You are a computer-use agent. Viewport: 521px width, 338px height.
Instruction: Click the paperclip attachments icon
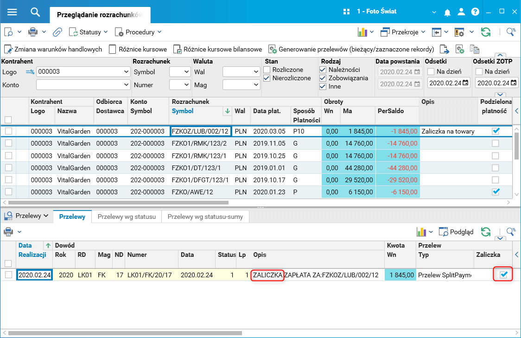(x=57, y=32)
